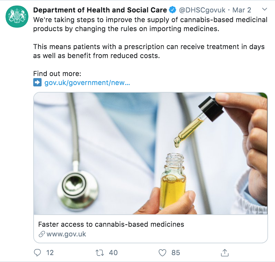Open the cannabis oil dropper card image
The image size is (275, 262).
click(150, 153)
